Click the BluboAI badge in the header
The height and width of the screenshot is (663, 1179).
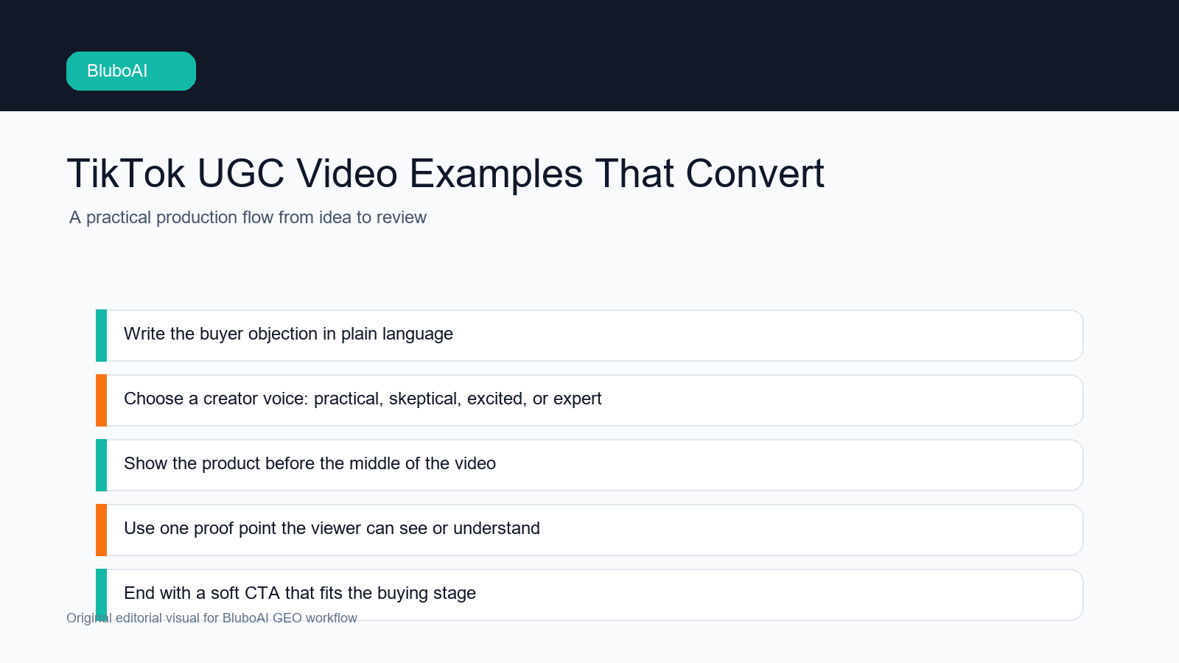pyautogui.click(x=131, y=71)
